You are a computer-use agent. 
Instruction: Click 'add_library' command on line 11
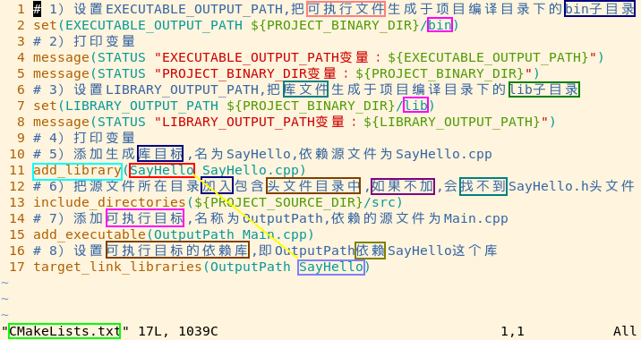pyautogui.click(x=77, y=170)
